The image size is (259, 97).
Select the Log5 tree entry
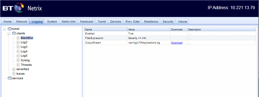click(x=24, y=56)
